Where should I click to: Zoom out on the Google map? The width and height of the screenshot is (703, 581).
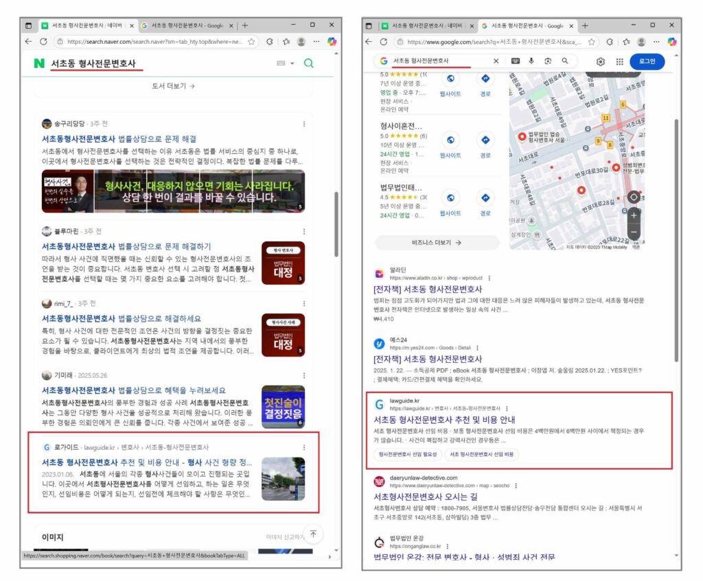point(634,232)
